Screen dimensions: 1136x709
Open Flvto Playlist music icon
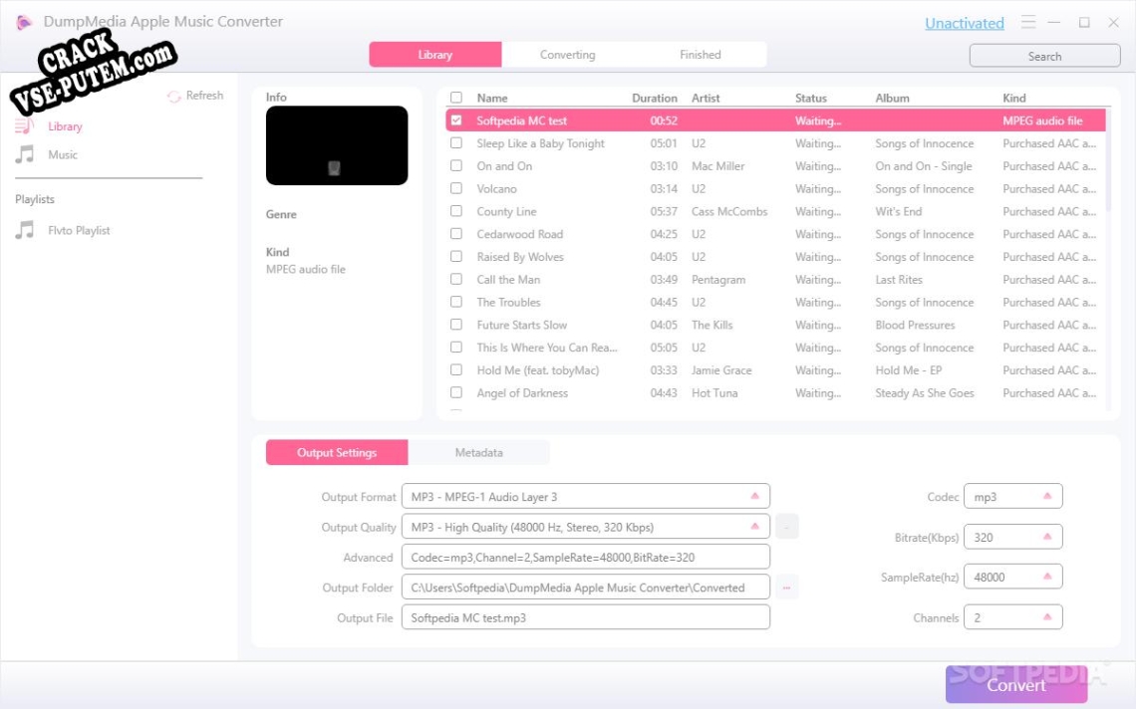tap(25, 230)
